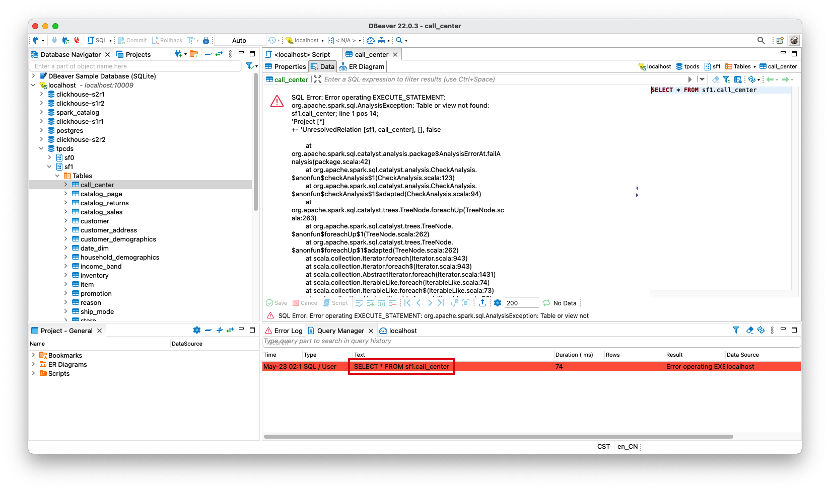Click the add row icon in bottom toolbar
The image size is (830, 491).
click(x=370, y=303)
